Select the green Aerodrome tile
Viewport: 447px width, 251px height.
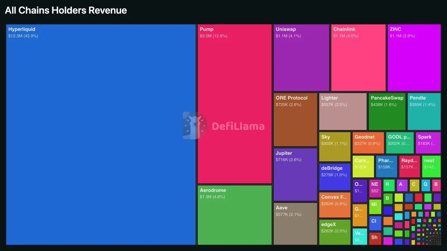point(235,215)
